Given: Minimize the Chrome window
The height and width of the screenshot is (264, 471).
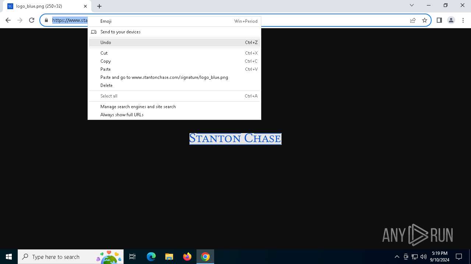Looking at the screenshot, I should point(429,5).
